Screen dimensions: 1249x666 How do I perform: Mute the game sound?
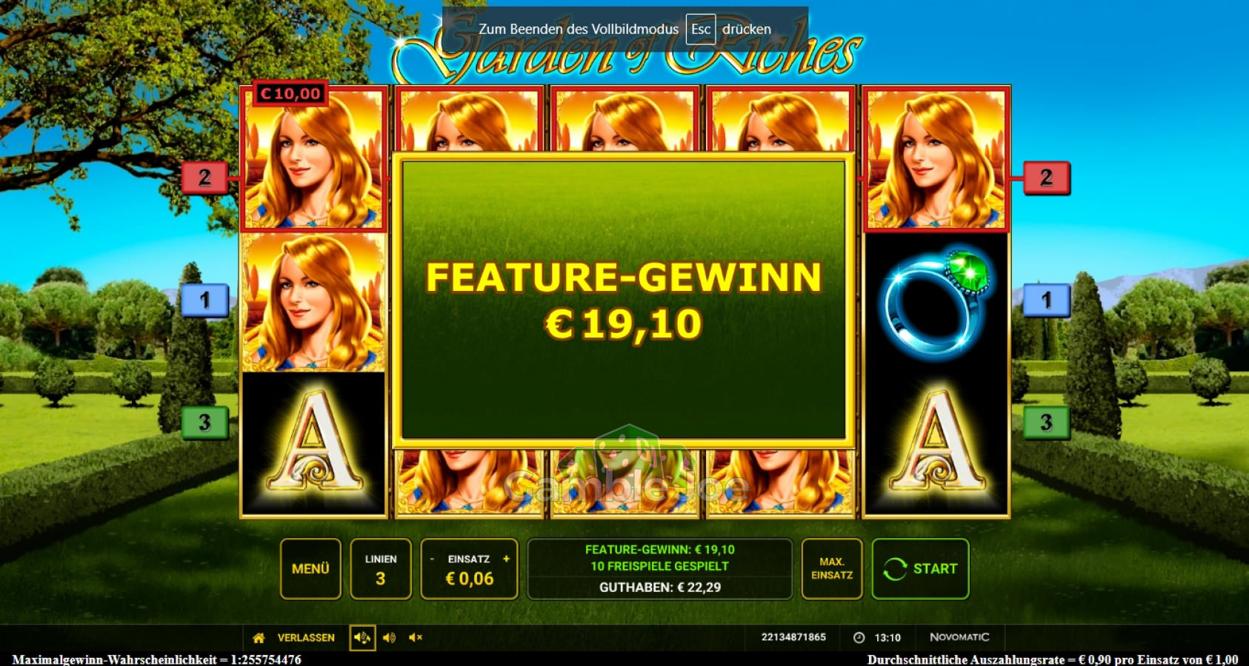coord(416,638)
